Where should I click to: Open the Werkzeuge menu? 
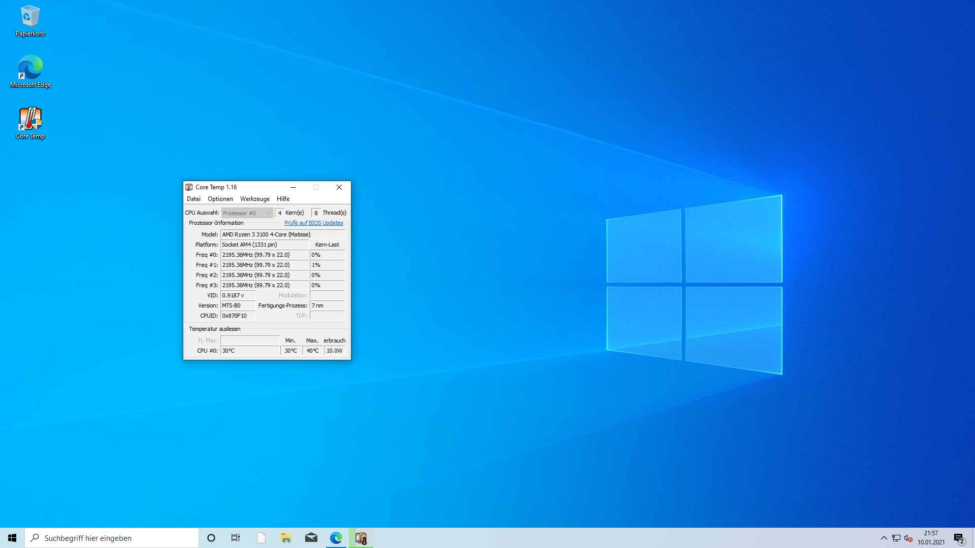[x=254, y=199]
